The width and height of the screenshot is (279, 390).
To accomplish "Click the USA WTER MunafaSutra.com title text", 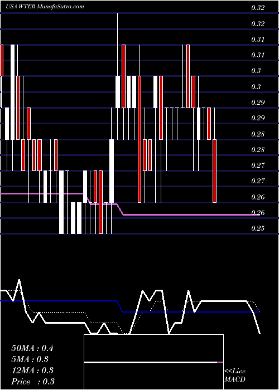I will (45, 7).
